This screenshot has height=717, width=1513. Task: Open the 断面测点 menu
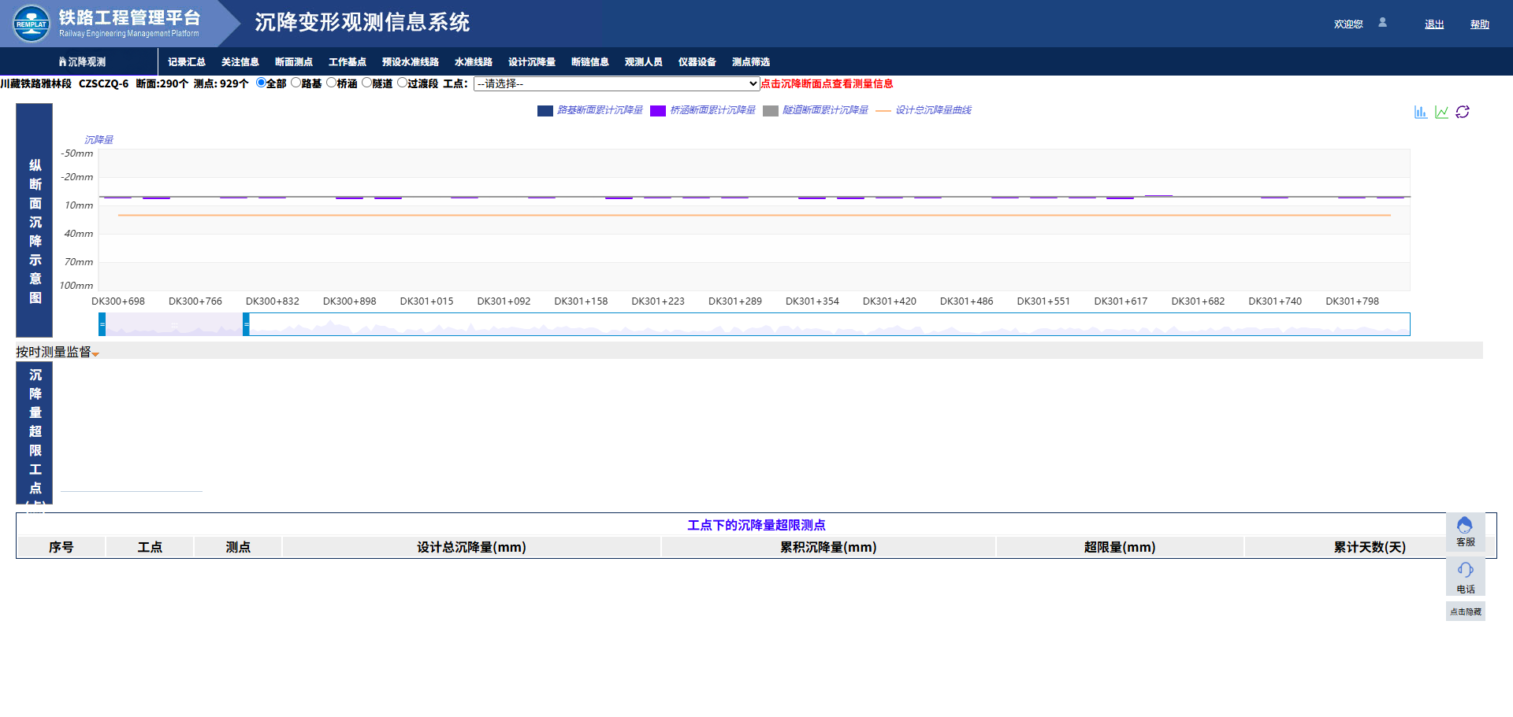click(x=294, y=61)
